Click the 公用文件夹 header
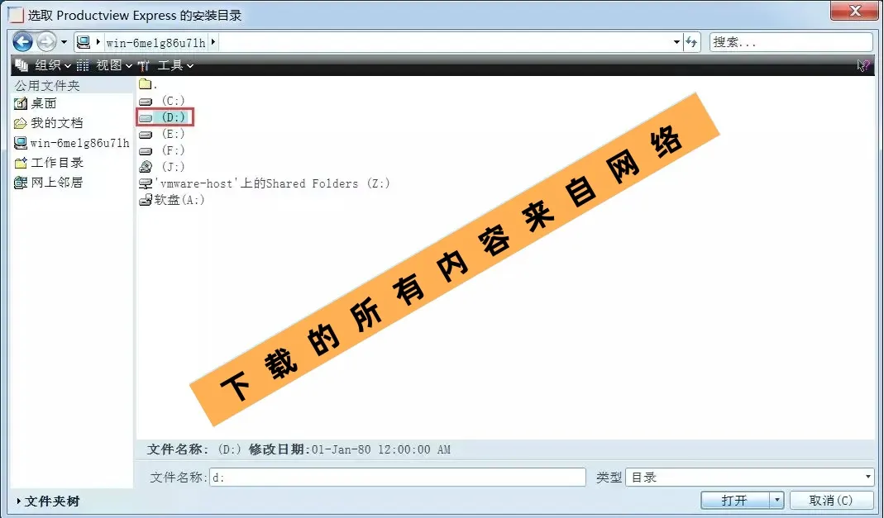884x518 pixels. 47,86
